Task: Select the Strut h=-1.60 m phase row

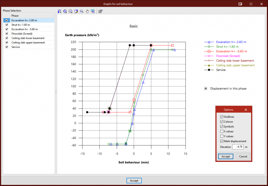Action: click(x=21, y=25)
